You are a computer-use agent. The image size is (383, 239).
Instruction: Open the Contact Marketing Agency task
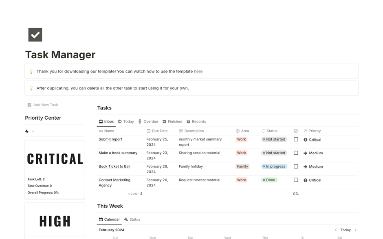[x=114, y=182]
